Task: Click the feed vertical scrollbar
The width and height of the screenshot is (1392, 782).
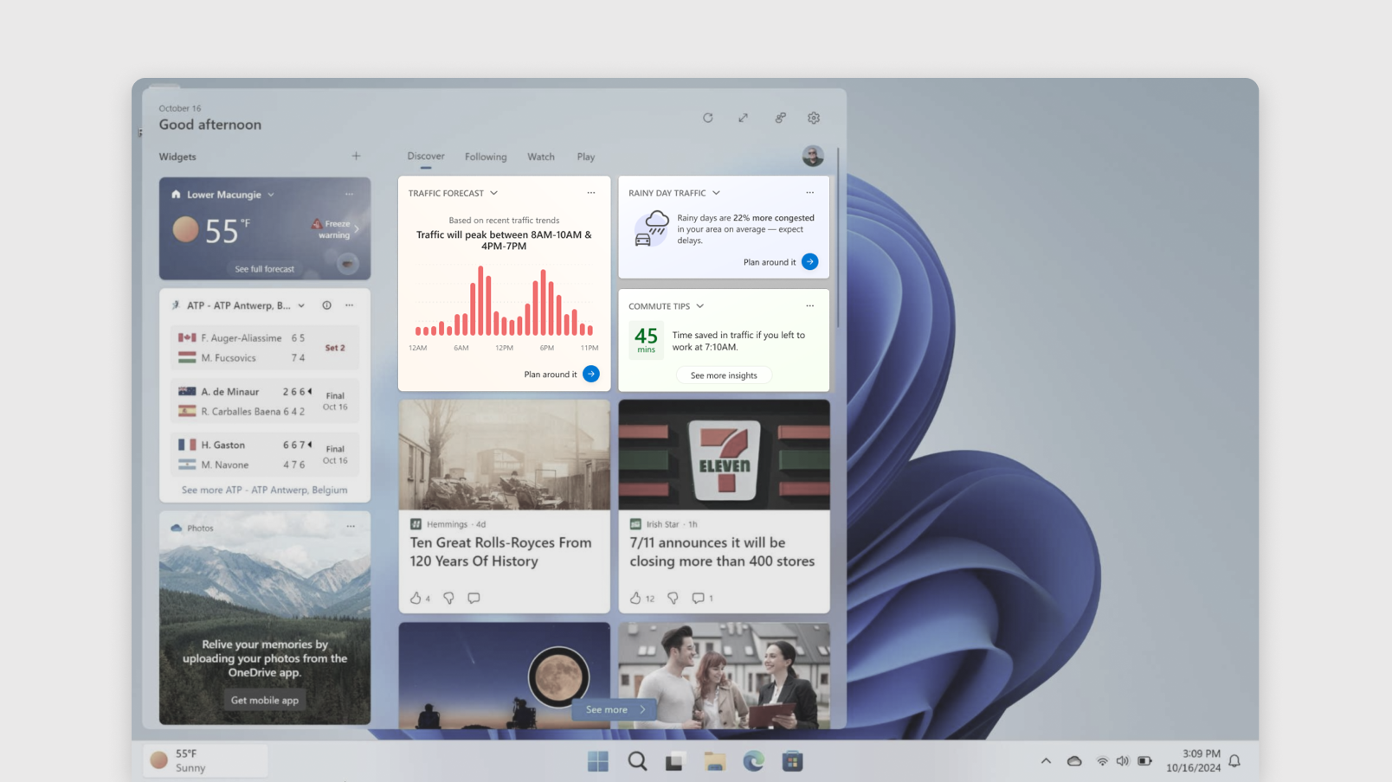Action: (x=838, y=238)
